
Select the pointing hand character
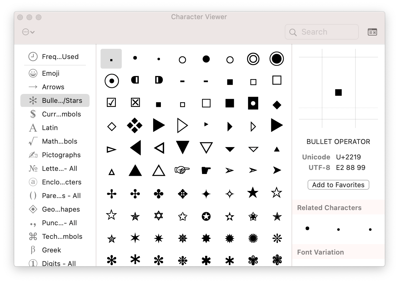[183, 170]
